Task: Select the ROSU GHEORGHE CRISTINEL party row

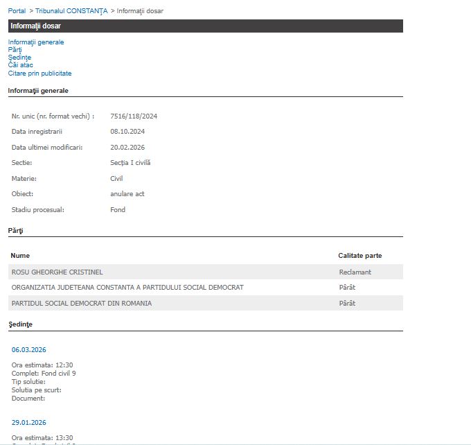Action: (57, 272)
